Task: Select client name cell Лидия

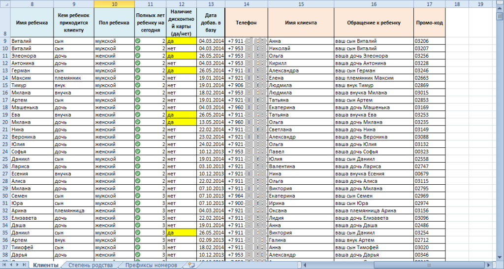Action: tap(301, 218)
